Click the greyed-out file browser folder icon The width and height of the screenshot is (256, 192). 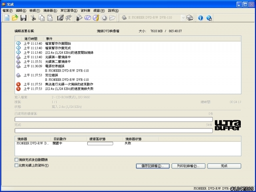pyautogui.click(x=112, y=18)
